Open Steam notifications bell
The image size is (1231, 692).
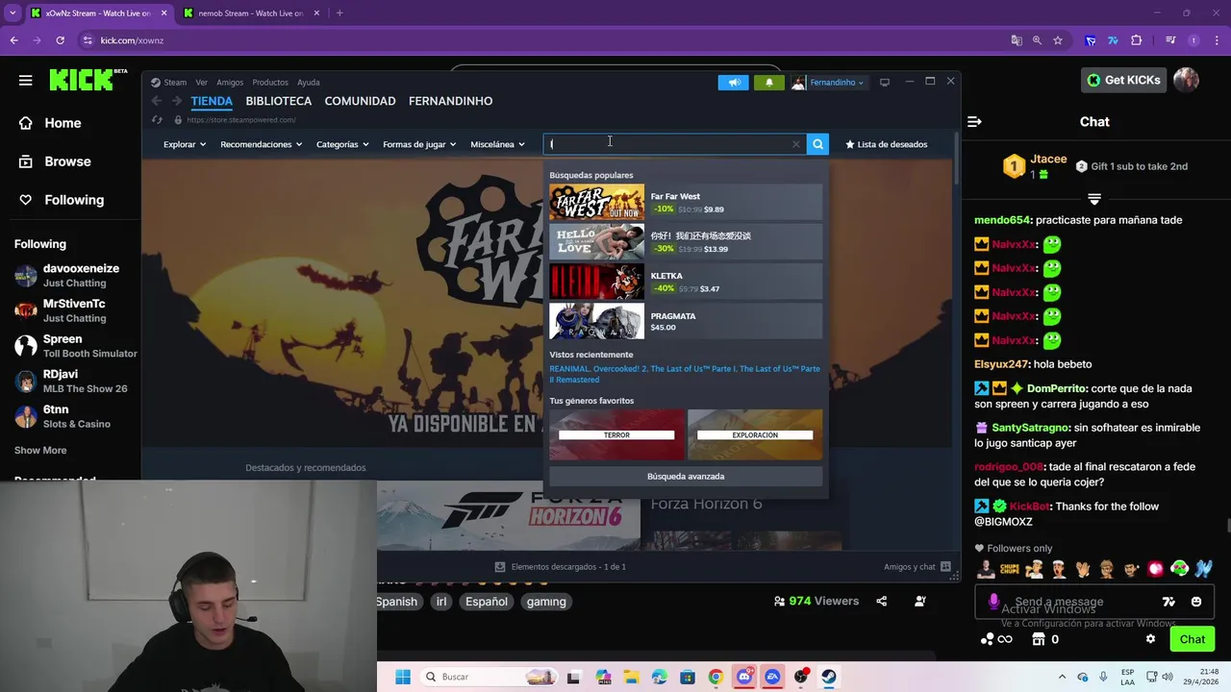[768, 83]
